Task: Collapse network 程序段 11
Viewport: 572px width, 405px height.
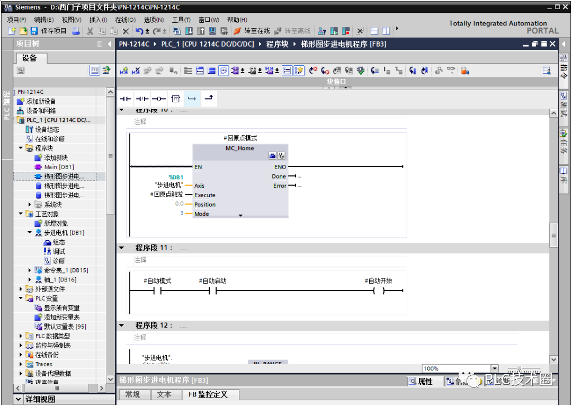Action: click(x=122, y=248)
